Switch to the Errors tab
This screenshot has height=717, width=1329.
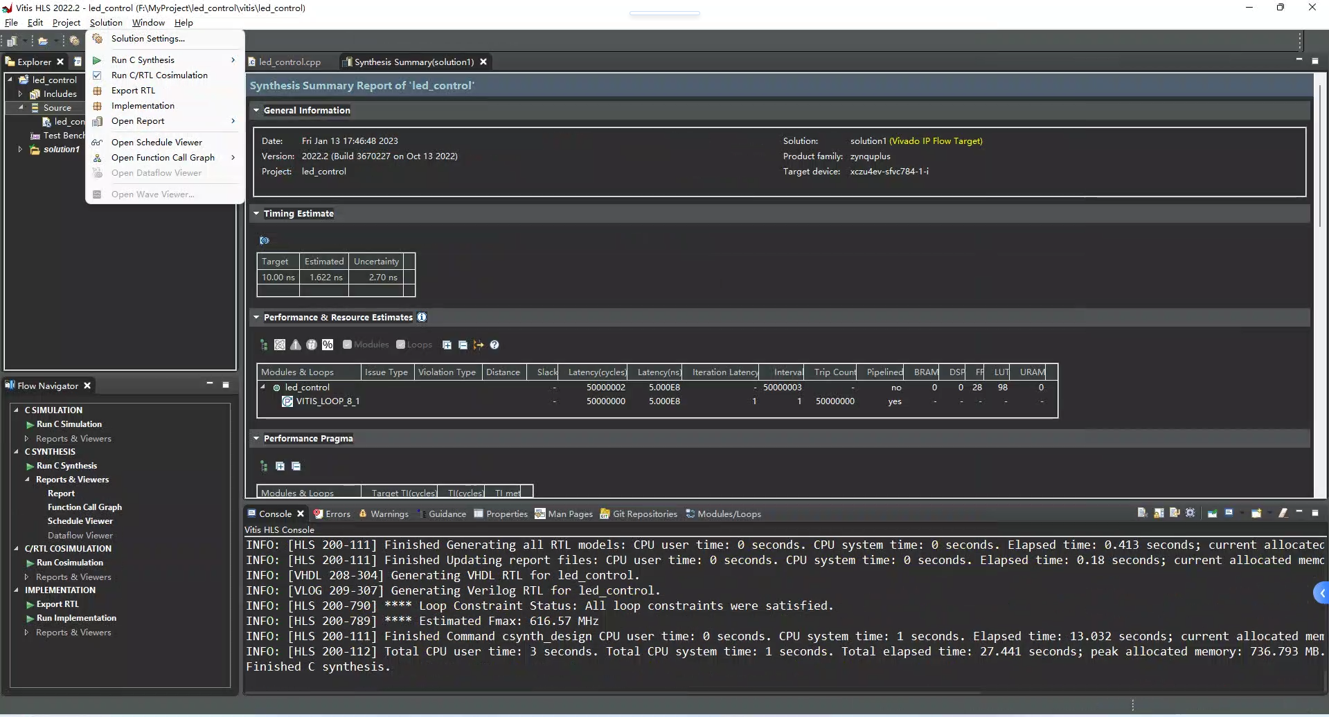click(x=332, y=514)
